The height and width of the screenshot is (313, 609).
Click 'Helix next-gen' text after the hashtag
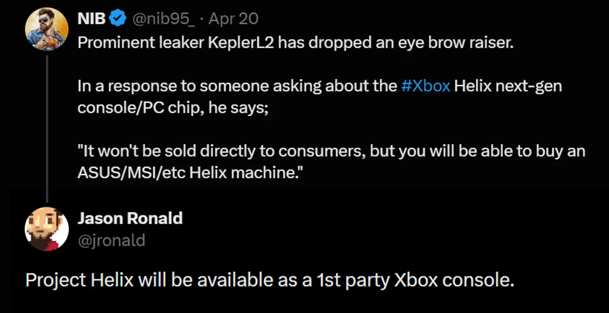pos(508,86)
